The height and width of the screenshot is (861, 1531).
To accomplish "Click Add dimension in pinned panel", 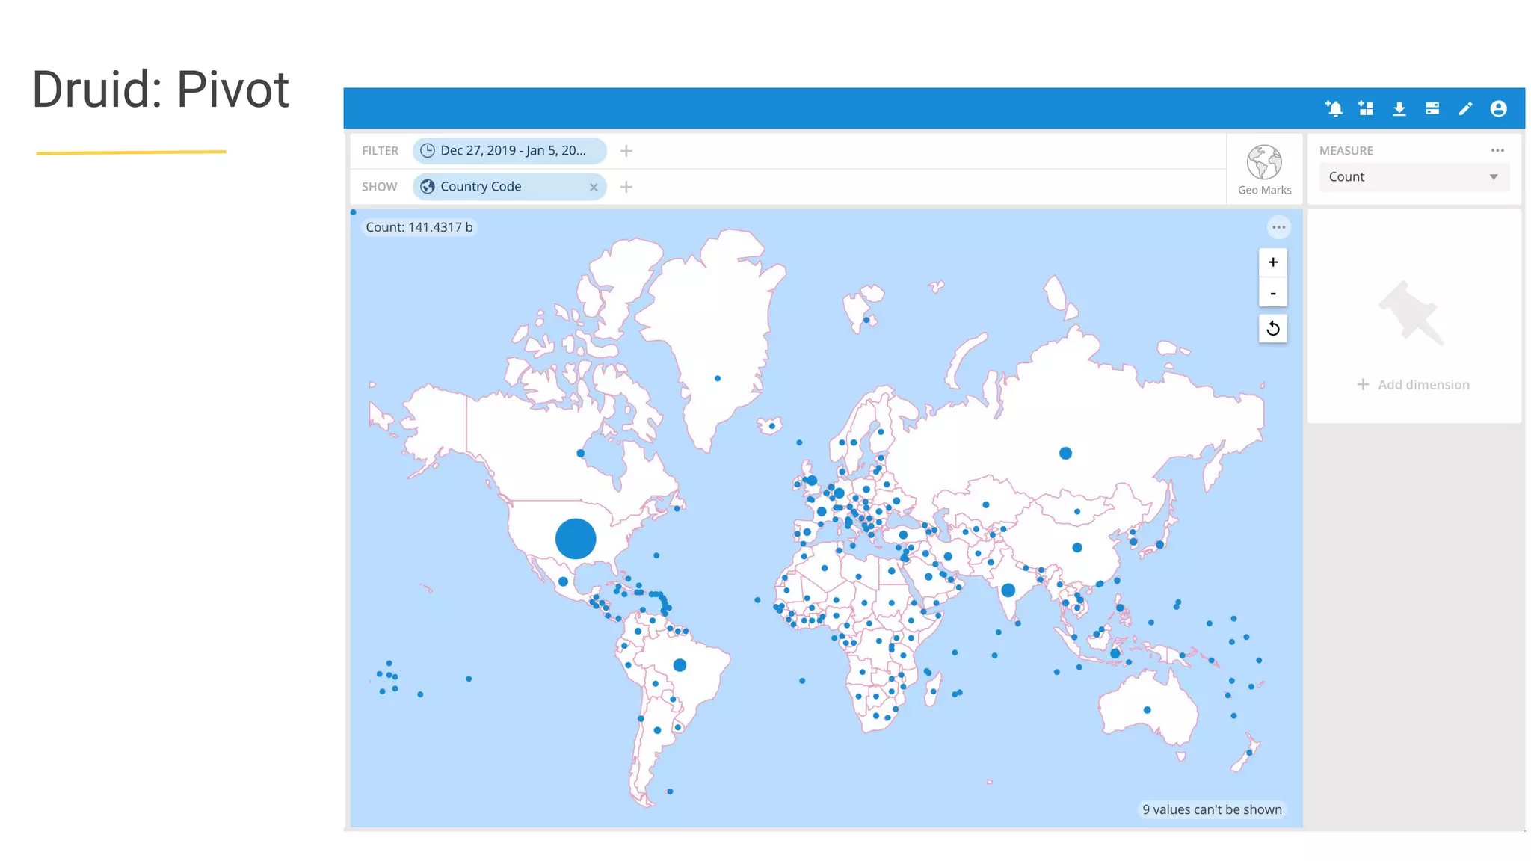I will pyautogui.click(x=1414, y=385).
